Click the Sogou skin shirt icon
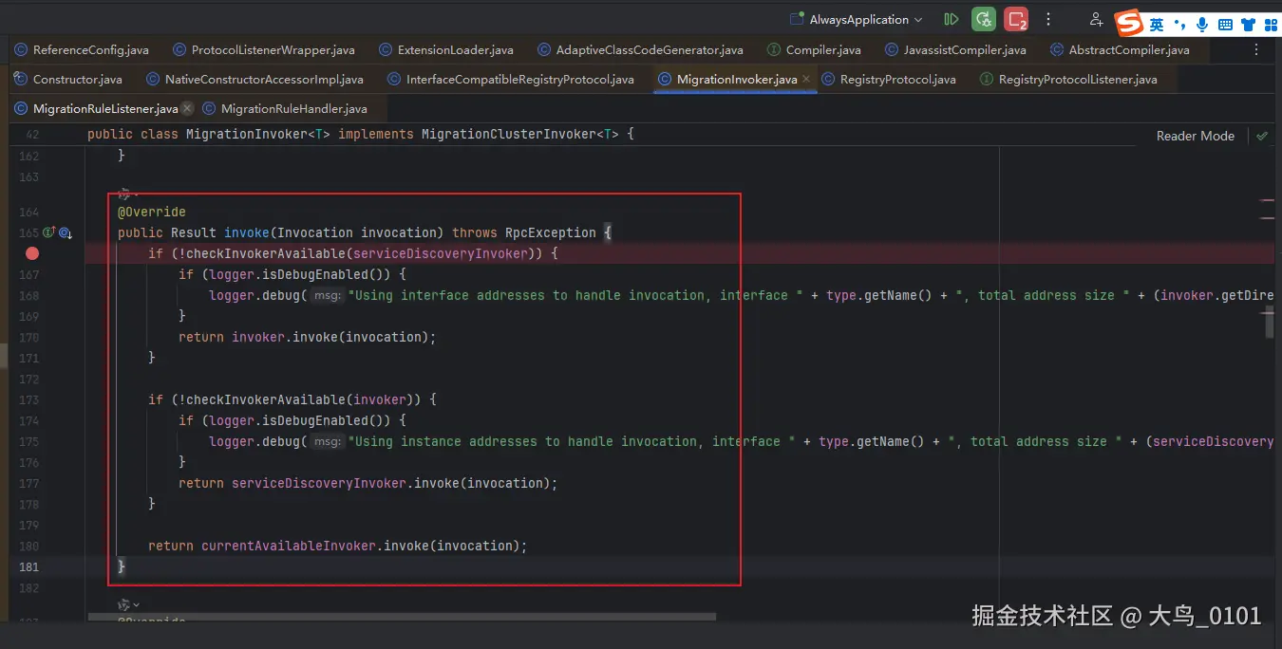This screenshot has width=1282, height=649. pyautogui.click(x=1247, y=25)
